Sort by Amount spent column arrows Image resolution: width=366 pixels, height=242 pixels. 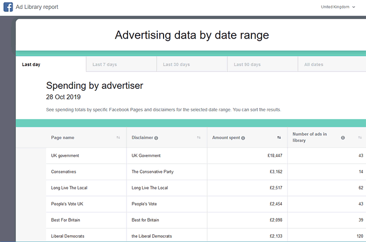pos(279,137)
